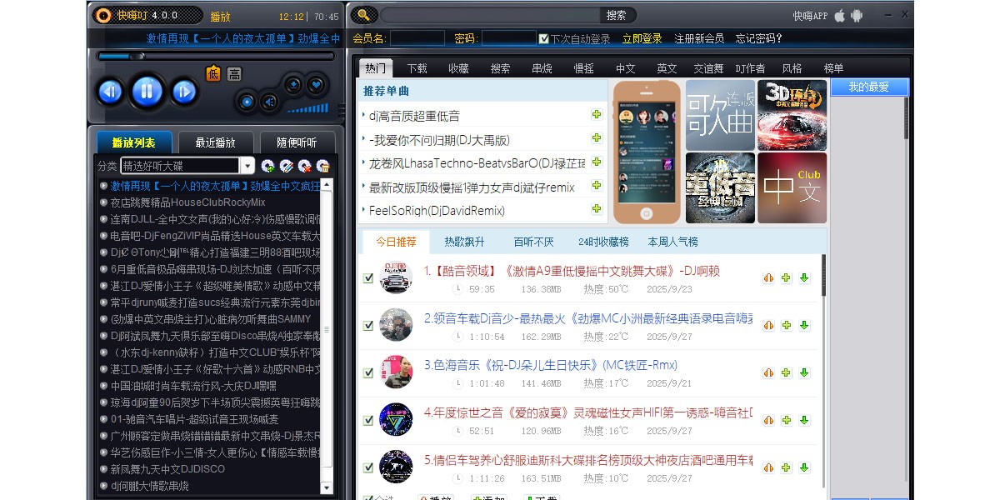Screen dimensions: 1000x500
Task: Edit the playlist category with the pencil icon
Action: [x=287, y=167]
